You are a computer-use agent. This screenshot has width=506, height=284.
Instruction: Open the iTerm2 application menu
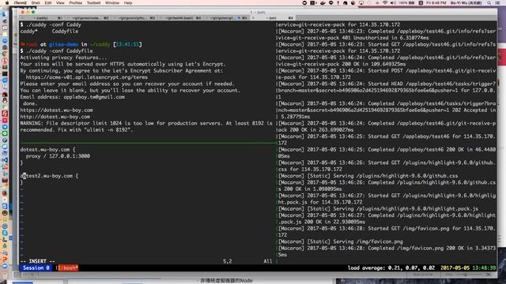click(21, 3)
